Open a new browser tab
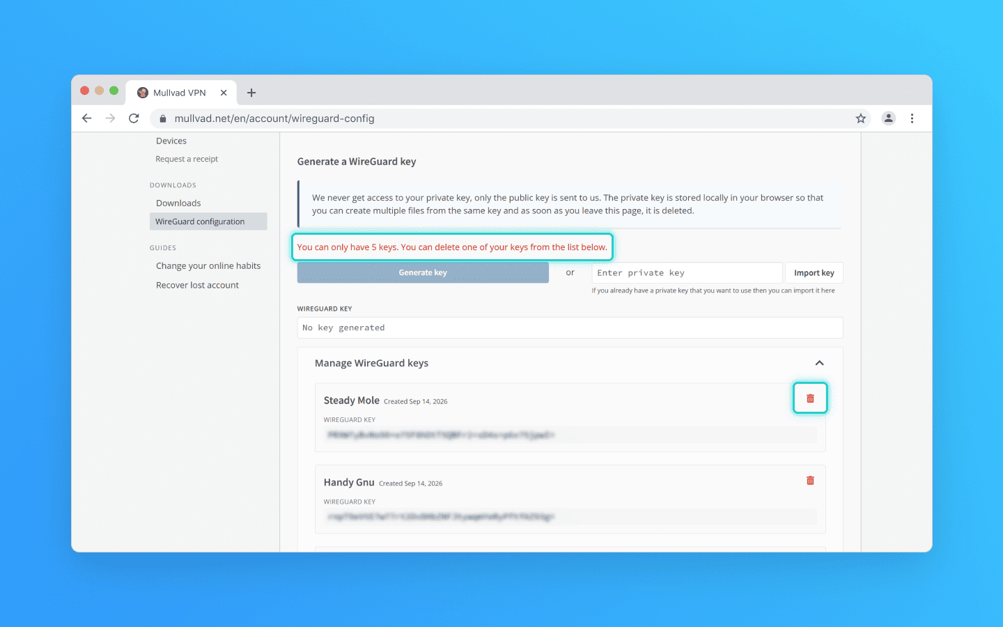 point(251,93)
